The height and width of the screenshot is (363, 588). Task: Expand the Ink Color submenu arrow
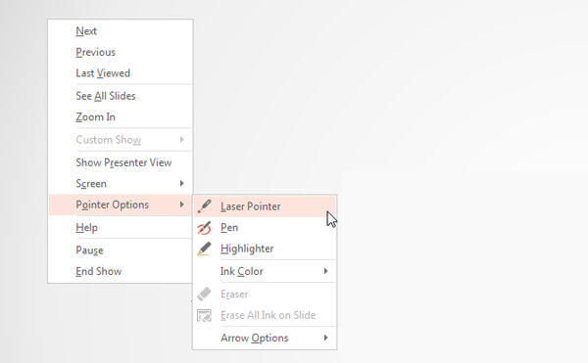coord(326,271)
